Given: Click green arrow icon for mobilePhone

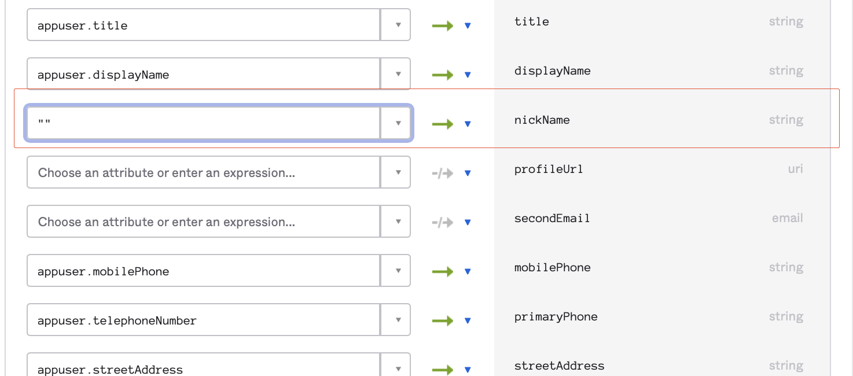Looking at the screenshot, I should click(442, 271).
